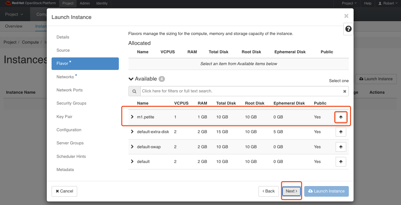Open the help question mark icon
Screen dimensions: 401x205
click(348, 29)
